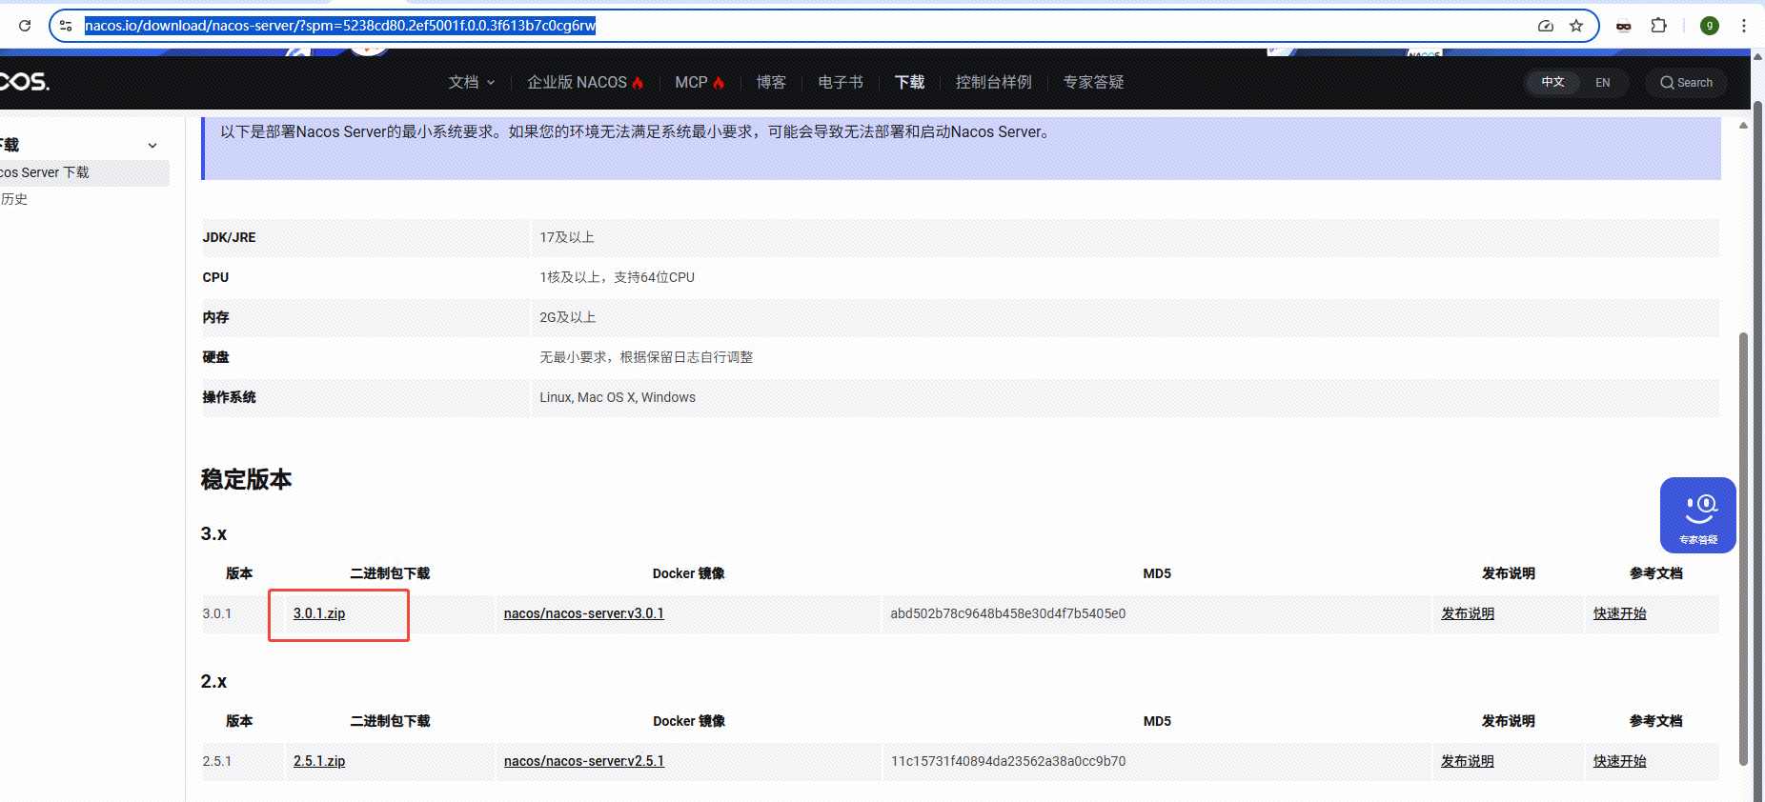This screenshot has width=1765, height=802.
Task: Open the 专家答疑 floating assistant widget
Action: 1698,515
